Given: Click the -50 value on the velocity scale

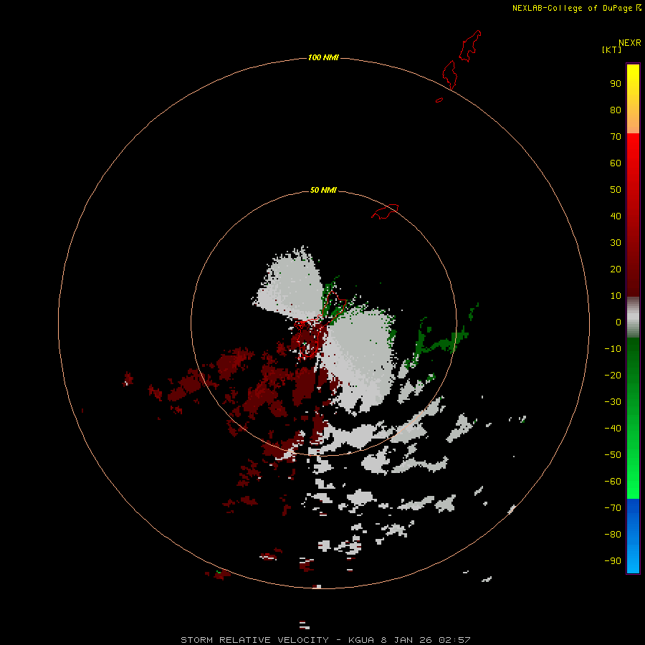Looking at the screenshot, I should 613,455.
